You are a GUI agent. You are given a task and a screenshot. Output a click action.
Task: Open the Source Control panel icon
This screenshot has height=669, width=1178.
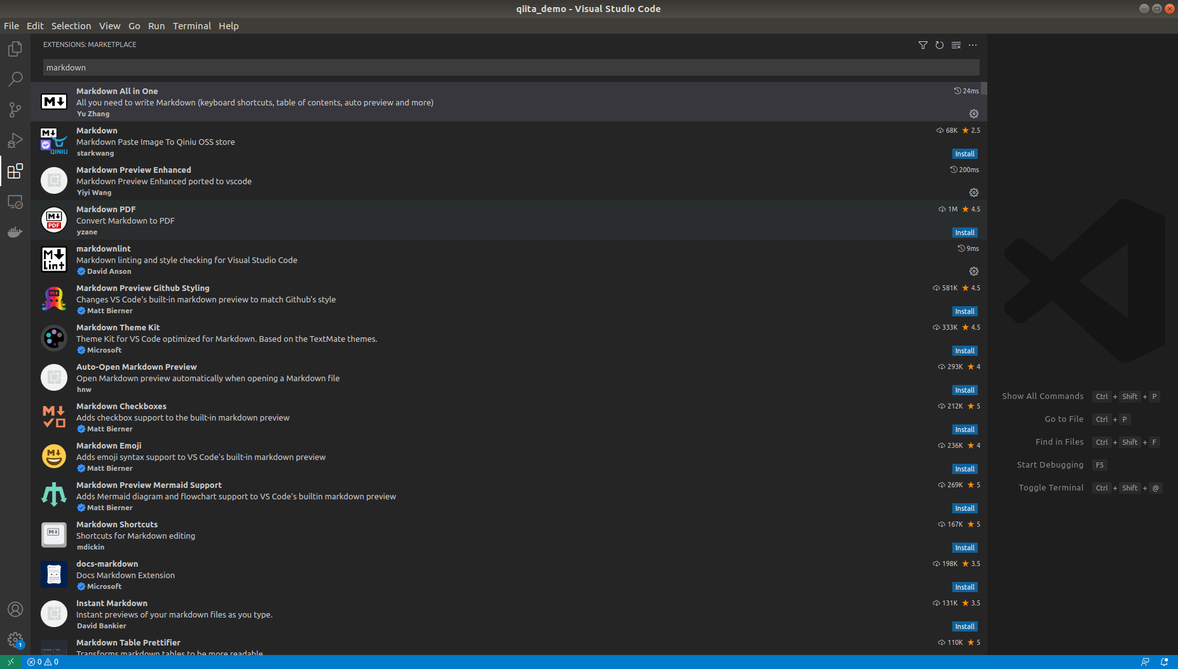(15, 109)
